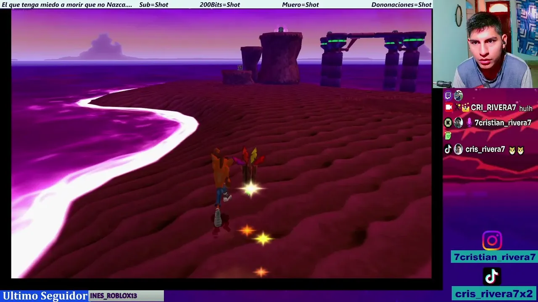Click the avatar beside cris_rivera7
Viewport: 538px width, 302px height.
point(458,149)
